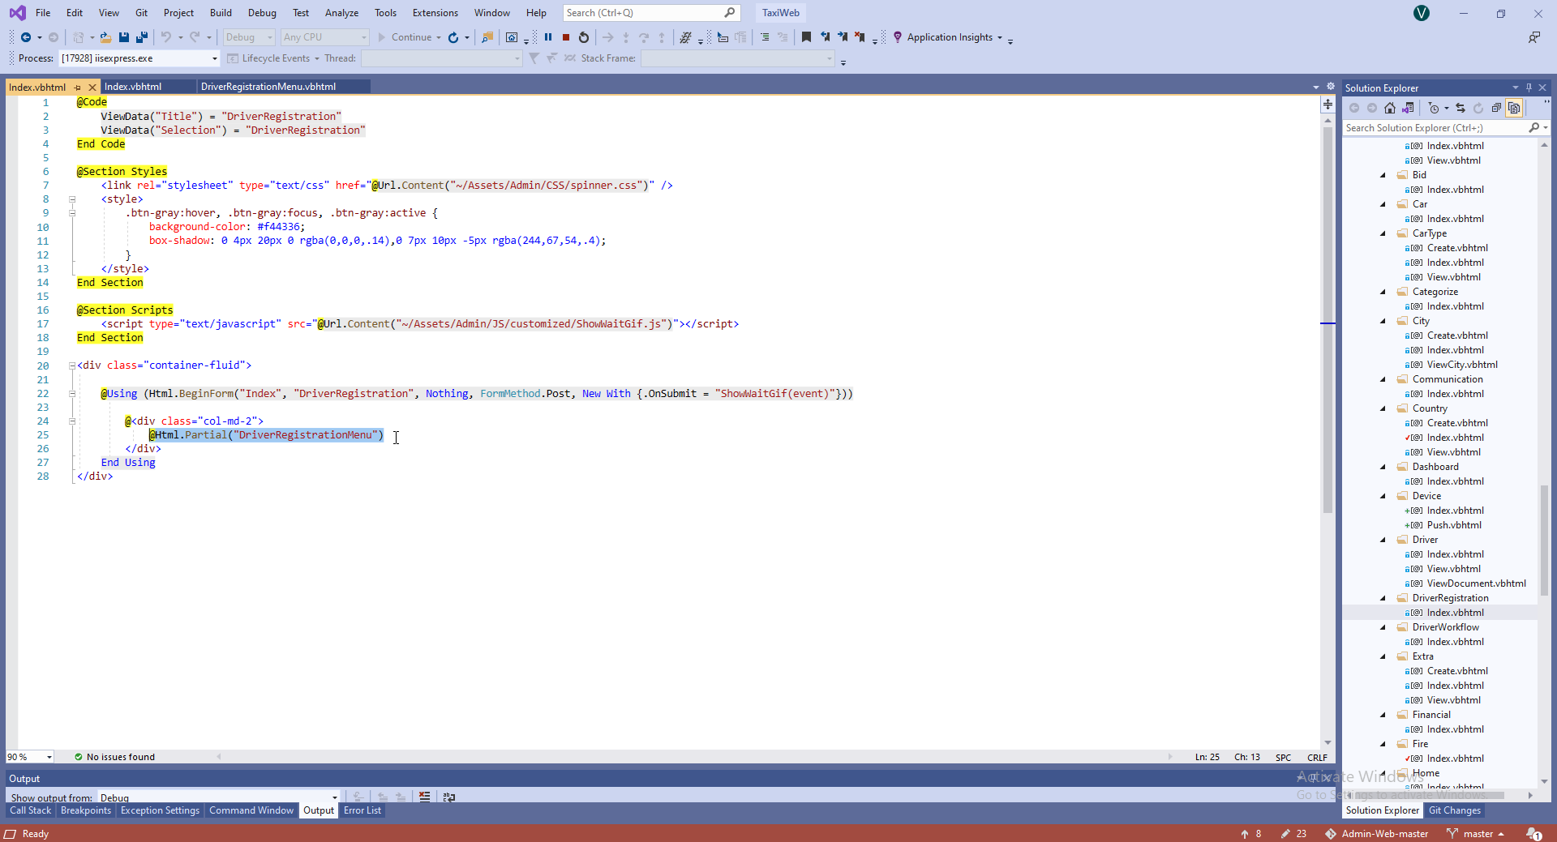Screen dimensions: 1557x842
Task: Click the 8 unpushed commits indicator
Action: [x=1250, y=834]
